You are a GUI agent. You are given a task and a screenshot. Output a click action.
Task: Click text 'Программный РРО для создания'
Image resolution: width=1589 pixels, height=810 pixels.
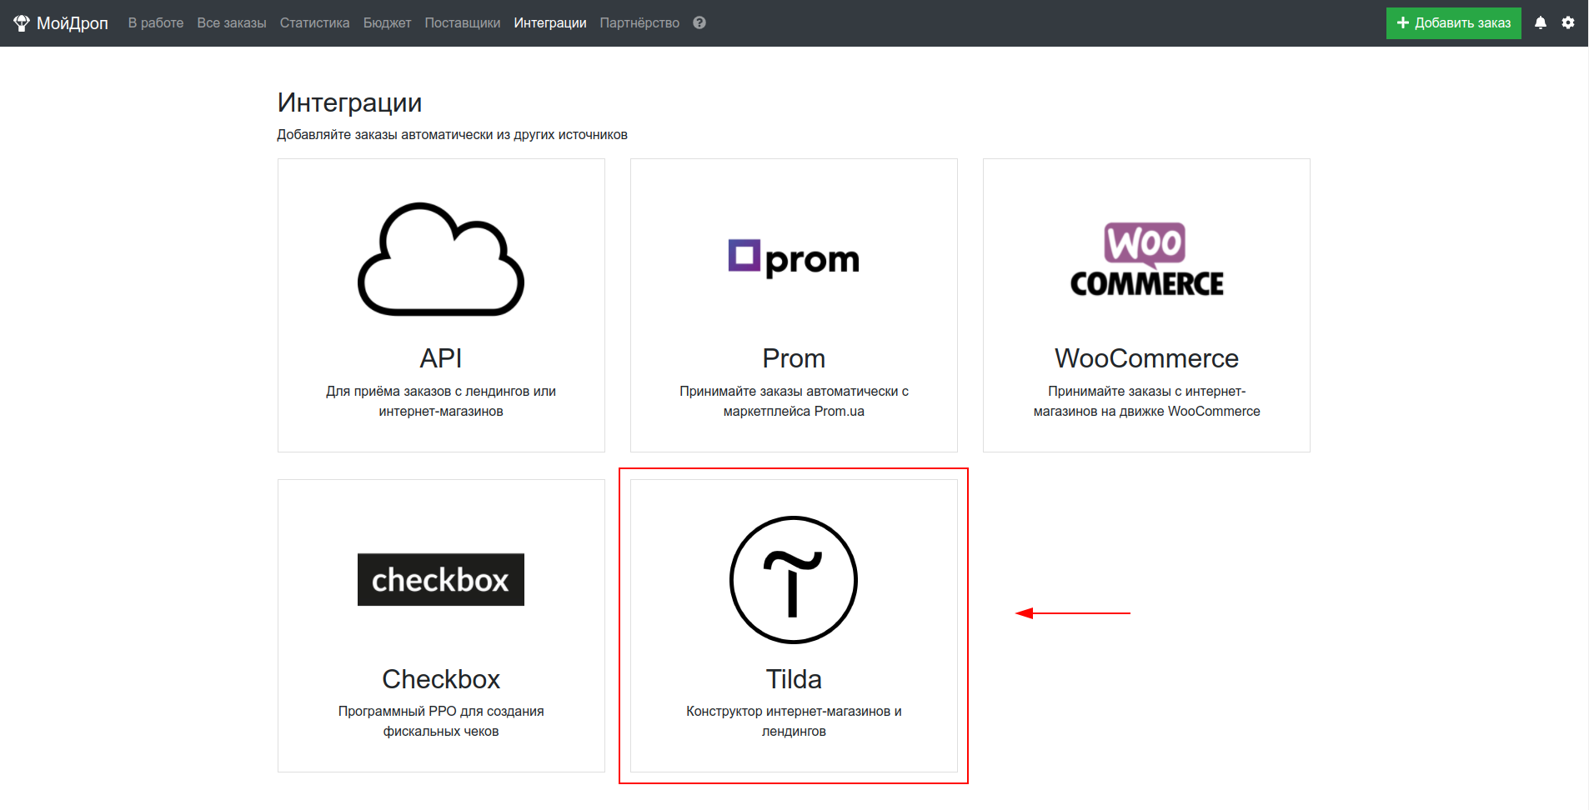[x=441, y=712]
